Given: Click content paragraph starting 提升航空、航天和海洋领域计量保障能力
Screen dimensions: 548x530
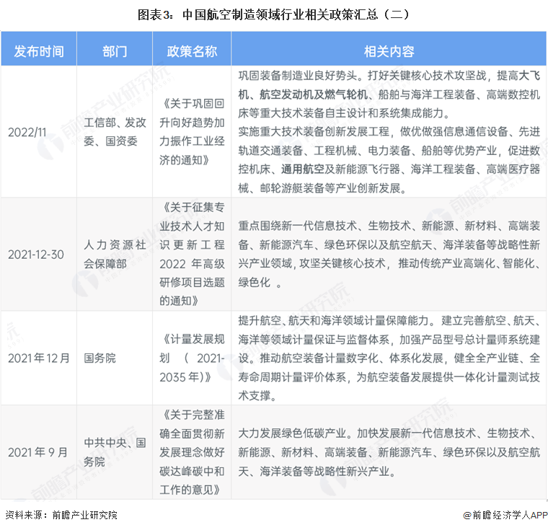Looking at the screenshot, I should coord(389,358).
